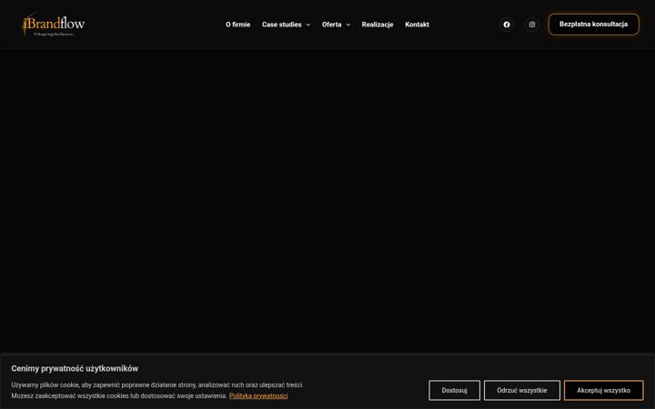
Task: Click the Dostosuj cookie button
Action: [454, 390]
